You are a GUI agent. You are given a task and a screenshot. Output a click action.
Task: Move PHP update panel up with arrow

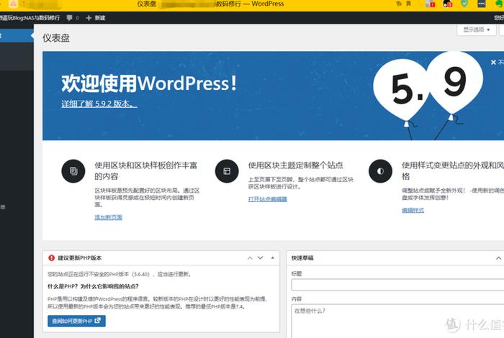click(x=250, y=257)
